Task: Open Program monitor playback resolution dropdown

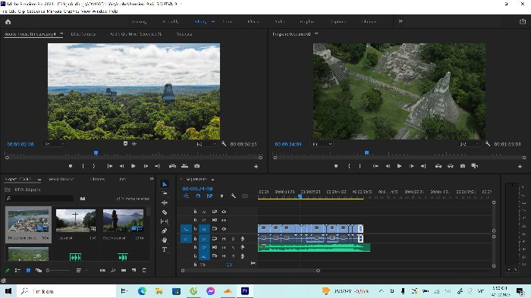Action: pyautogui.click(x=470, y=144)
